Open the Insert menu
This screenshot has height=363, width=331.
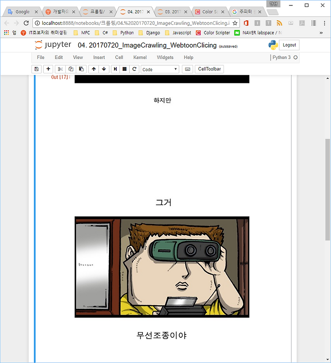coord(99,58)
